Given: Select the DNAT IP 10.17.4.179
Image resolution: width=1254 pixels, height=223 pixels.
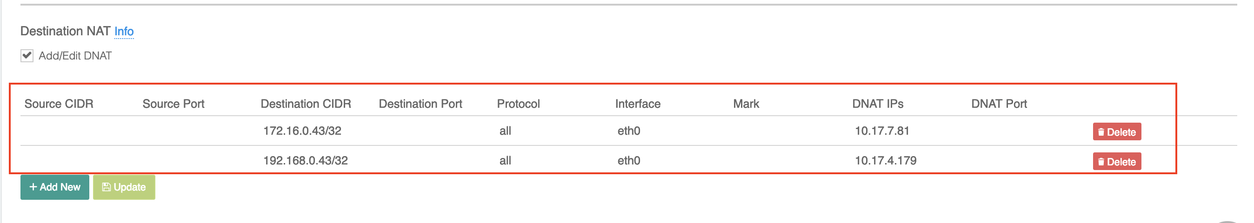Looking at the screenshot, I should click(x=885, y=160).
